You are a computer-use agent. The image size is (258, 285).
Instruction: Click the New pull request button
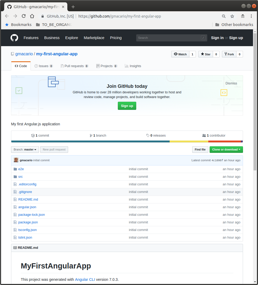click(54, 150)
